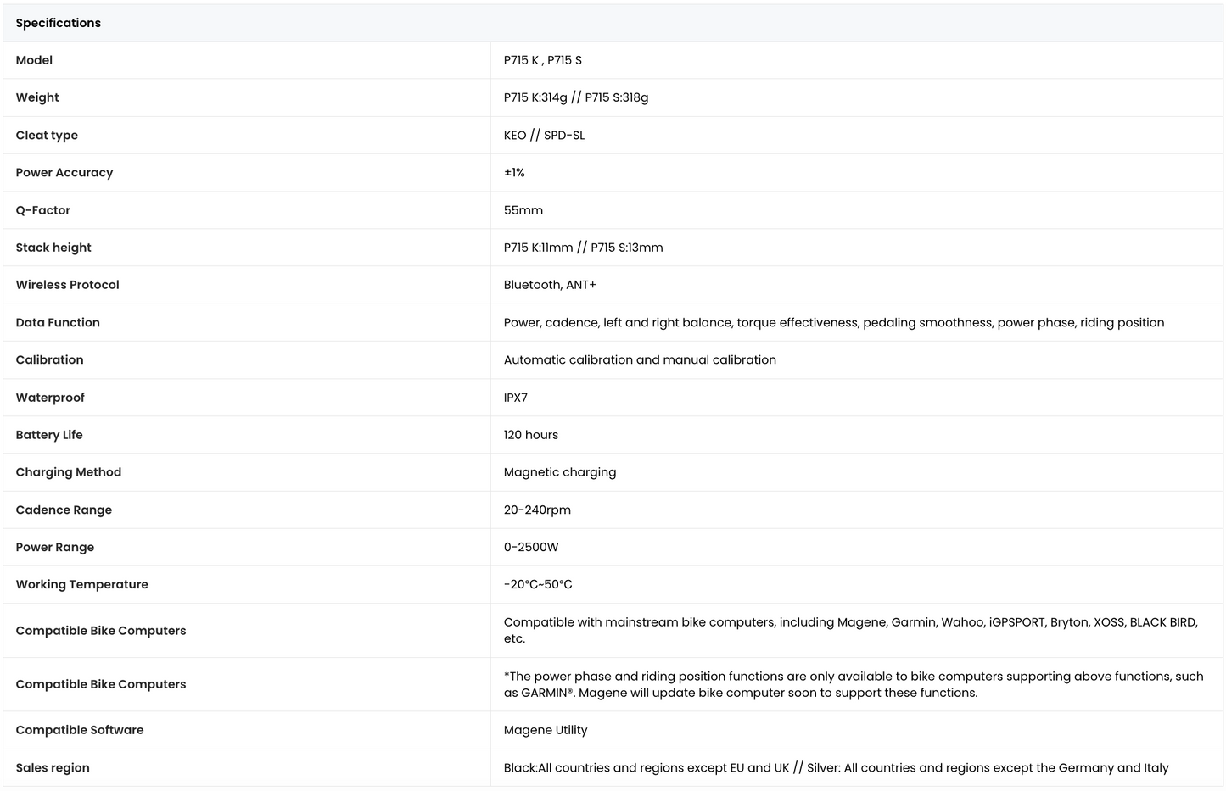This screenshot has width=1226, height=791.
Task: Click the KEO // SPD-SL cleat type value
Action: pos(544,135)
